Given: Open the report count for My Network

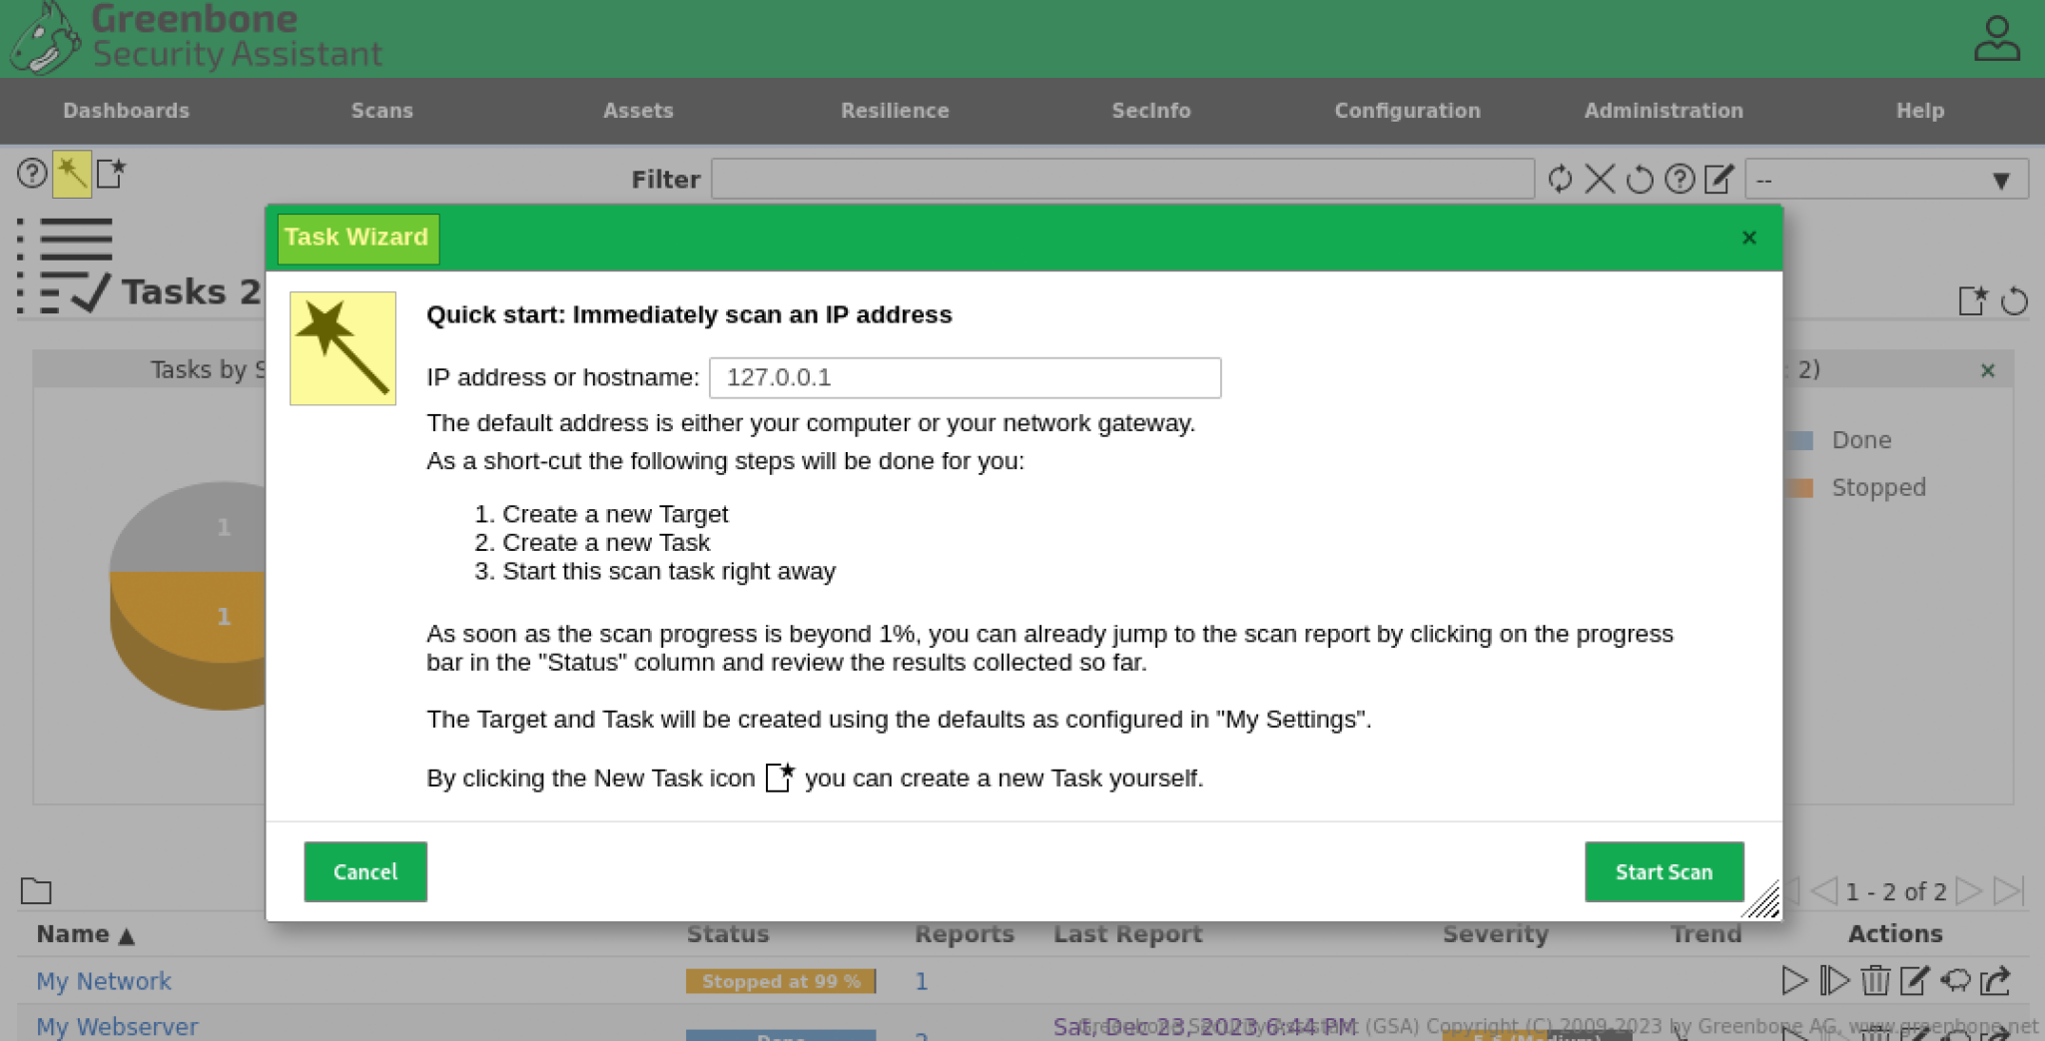Looking at the screenshot, I should 921,981.
